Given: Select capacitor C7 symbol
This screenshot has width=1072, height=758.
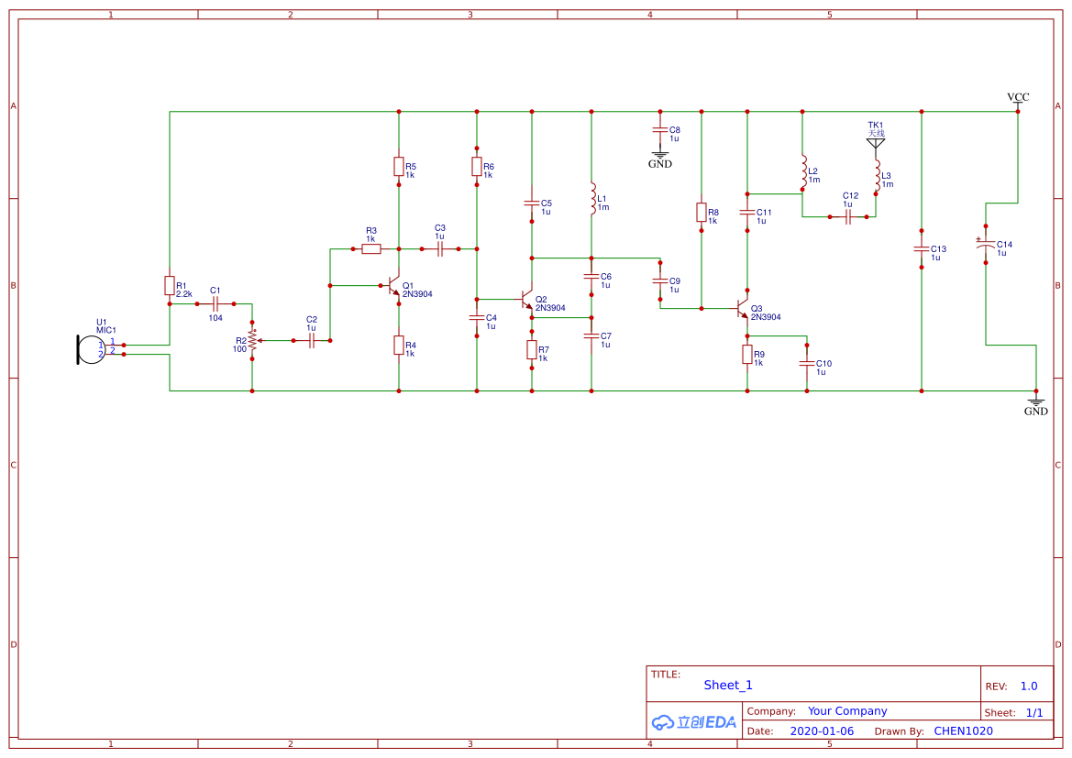Looking at the screenshot, I should pyautogui.click(x=591, y=335).
